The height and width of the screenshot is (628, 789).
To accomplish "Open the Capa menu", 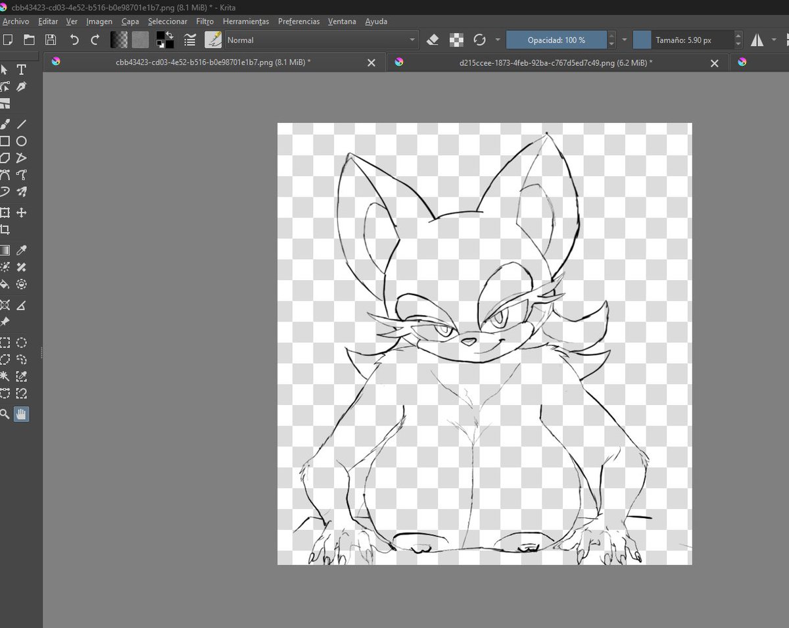I will [130, 21].
